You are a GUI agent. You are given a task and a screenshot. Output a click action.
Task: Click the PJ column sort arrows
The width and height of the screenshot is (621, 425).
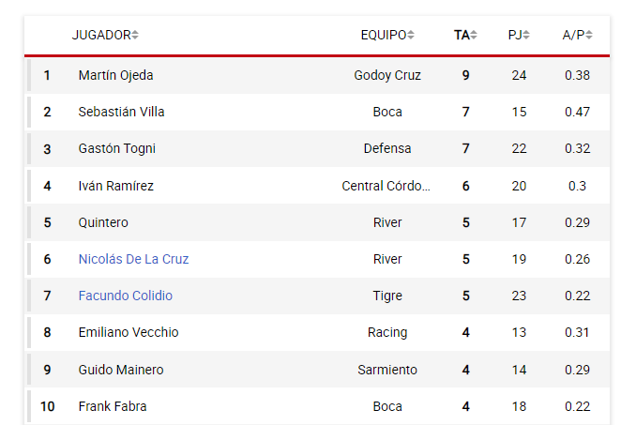(526, 35)
